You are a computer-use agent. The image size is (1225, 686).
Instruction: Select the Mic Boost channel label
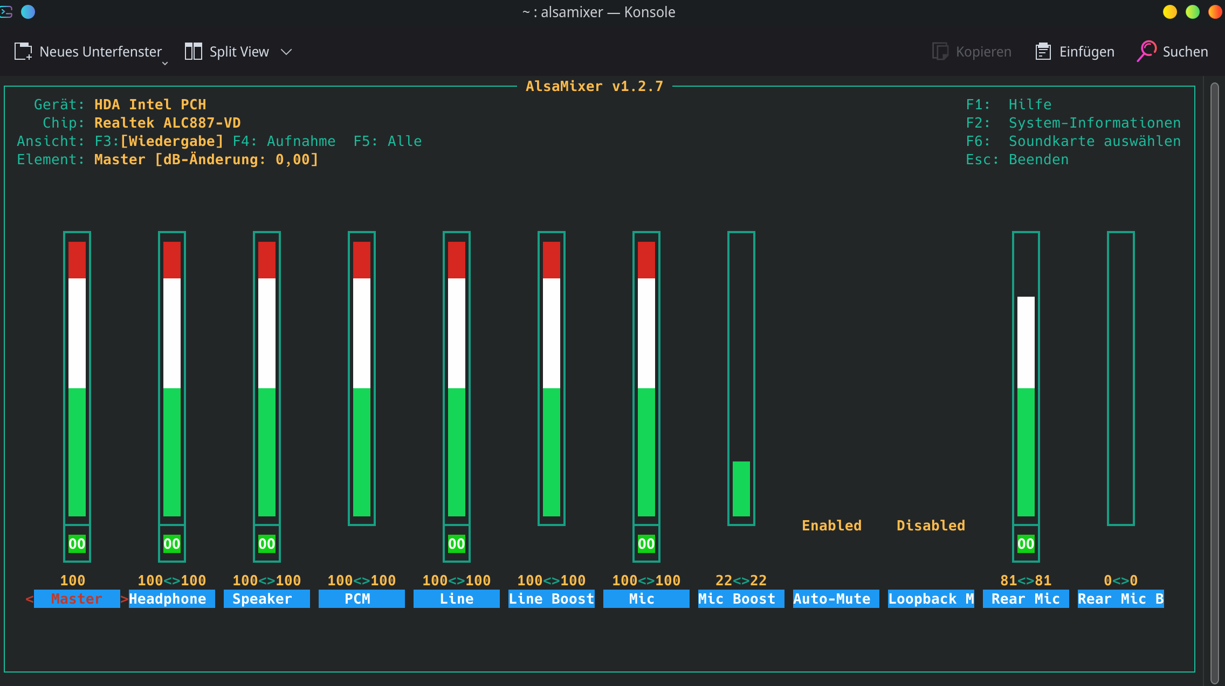741,599
